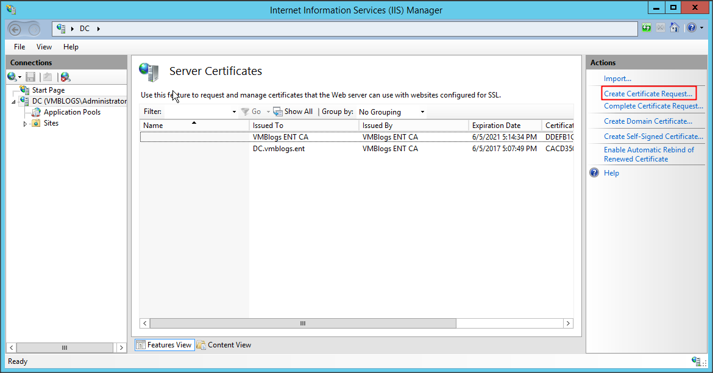Click the Save icon in Connections toolbar
The height and width of the screenshot is (373, 713).
tap(30, 77)
